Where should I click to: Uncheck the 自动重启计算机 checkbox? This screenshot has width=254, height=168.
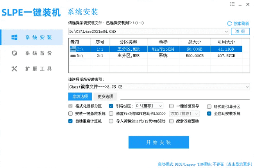click(x=70, y=121)
